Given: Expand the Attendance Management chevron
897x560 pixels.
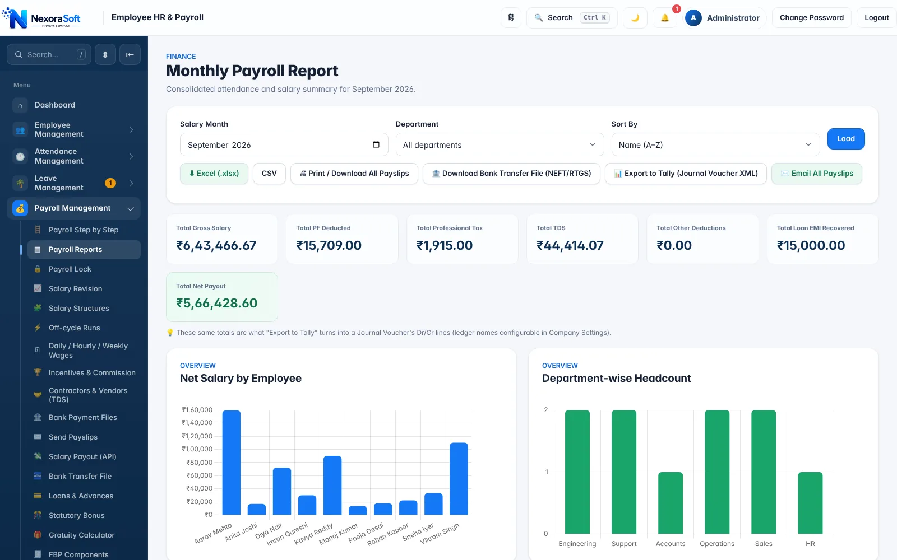Looking at the screenshot, I should (131, 156).
